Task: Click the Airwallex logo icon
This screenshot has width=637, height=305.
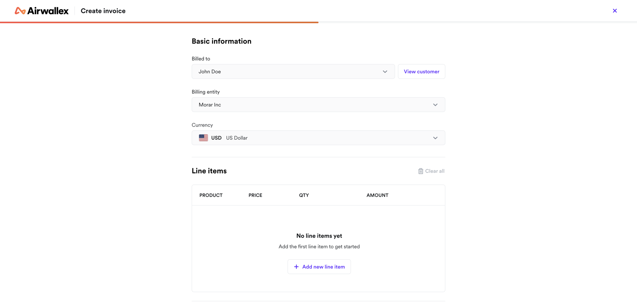Action: pos(20,11)
